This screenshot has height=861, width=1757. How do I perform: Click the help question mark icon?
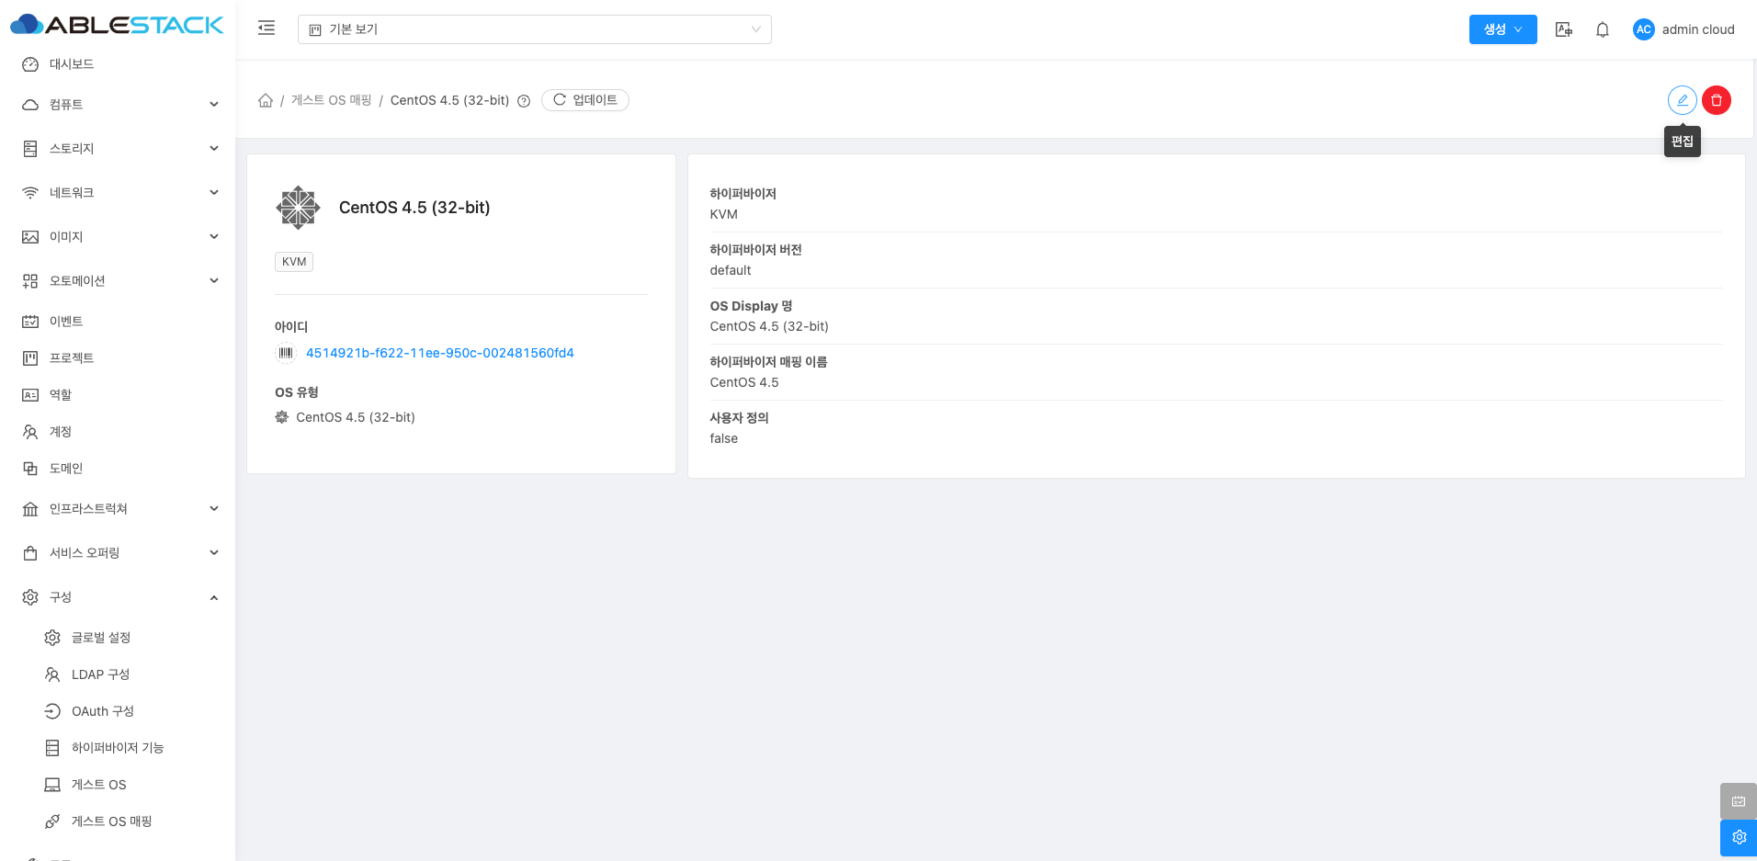tap(524, 101)
